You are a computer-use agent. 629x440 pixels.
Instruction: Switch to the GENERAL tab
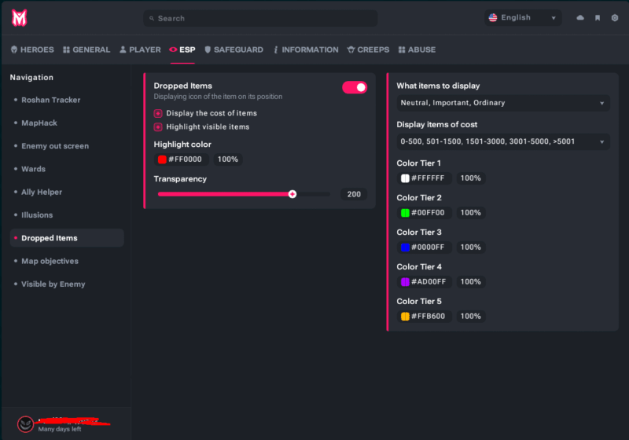tap(86, 49)
